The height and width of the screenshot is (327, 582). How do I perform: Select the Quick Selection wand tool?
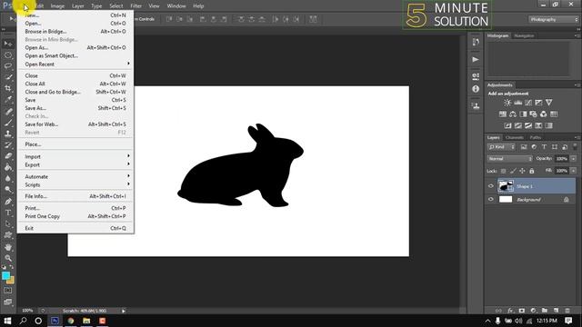click(x=8, y=77)
